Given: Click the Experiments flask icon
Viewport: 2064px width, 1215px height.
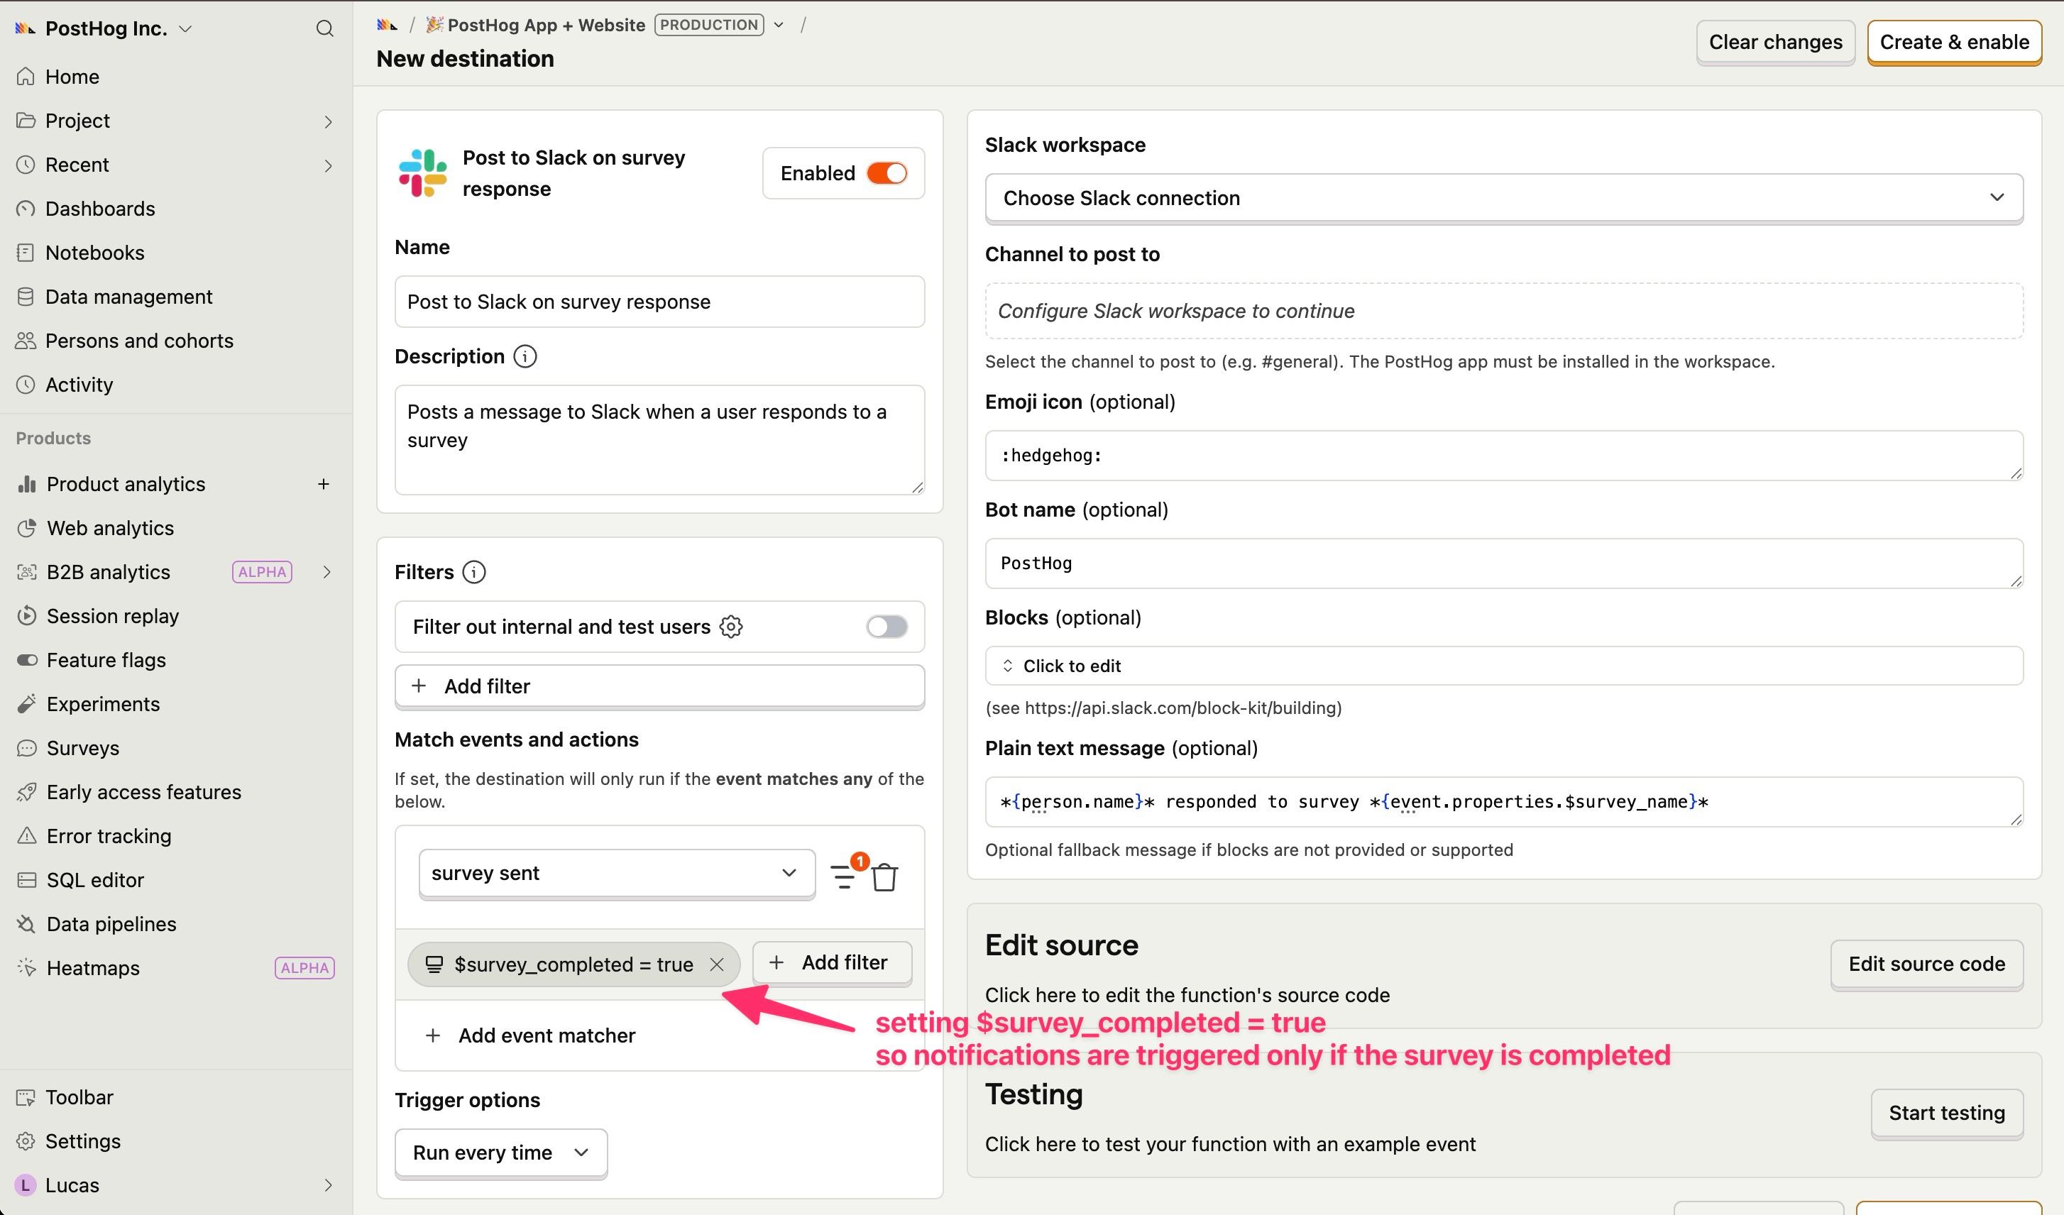Looking at the screenshot, I should (26, 704).
